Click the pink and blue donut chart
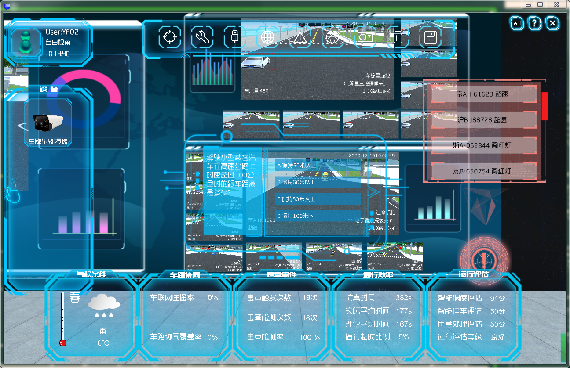570x368 pixels. point(83,98)
